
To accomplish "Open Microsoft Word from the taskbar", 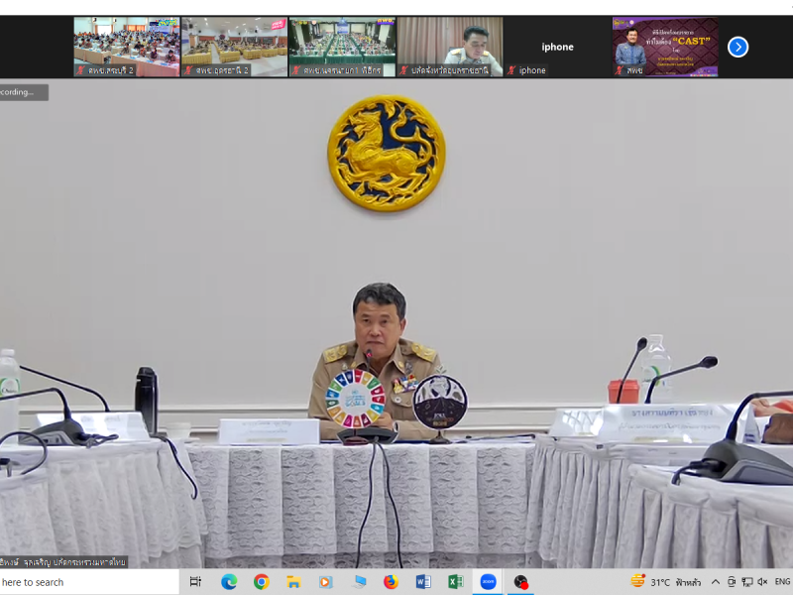I will point(423,582).
